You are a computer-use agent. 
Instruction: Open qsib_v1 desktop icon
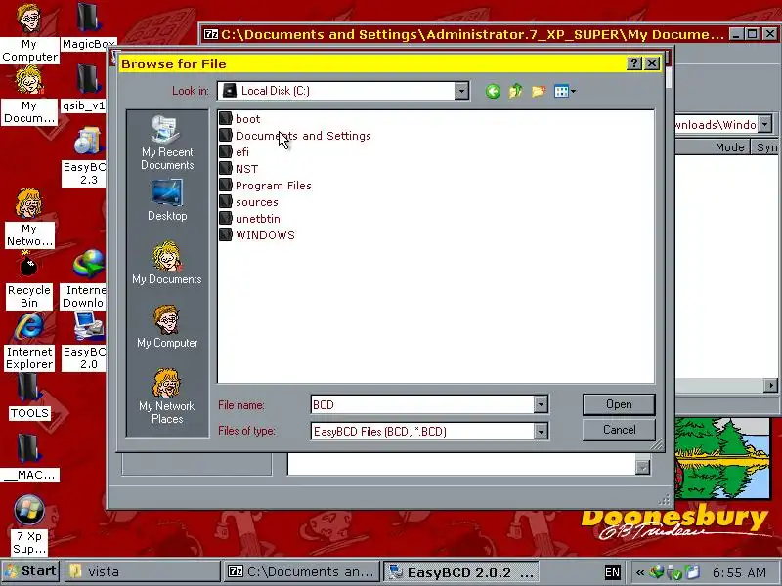84,89
